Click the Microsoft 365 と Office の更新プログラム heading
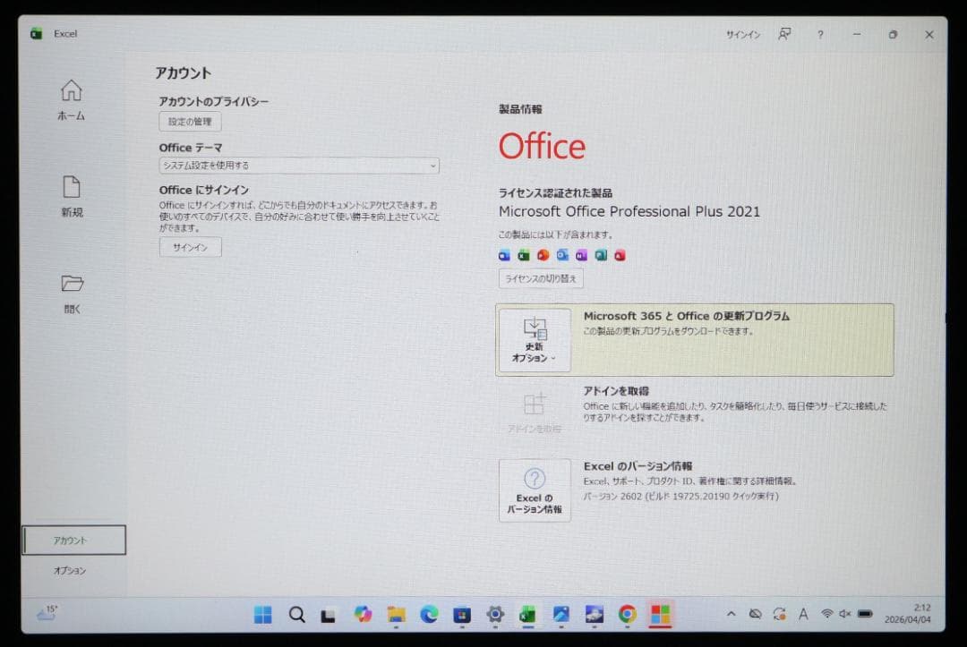Screen dimensions: 967x647 [687, 316]
